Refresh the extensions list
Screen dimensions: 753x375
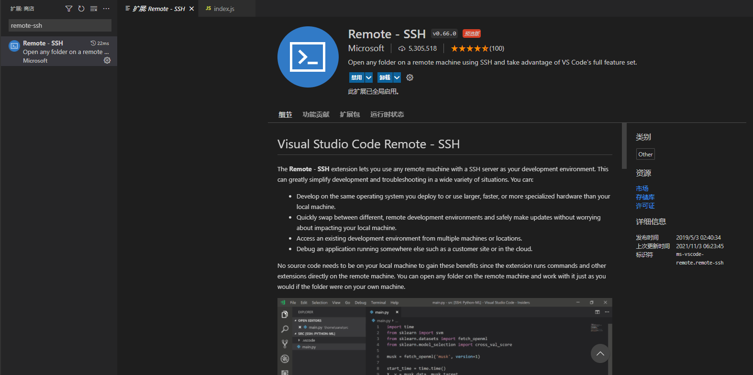(81, 9)
